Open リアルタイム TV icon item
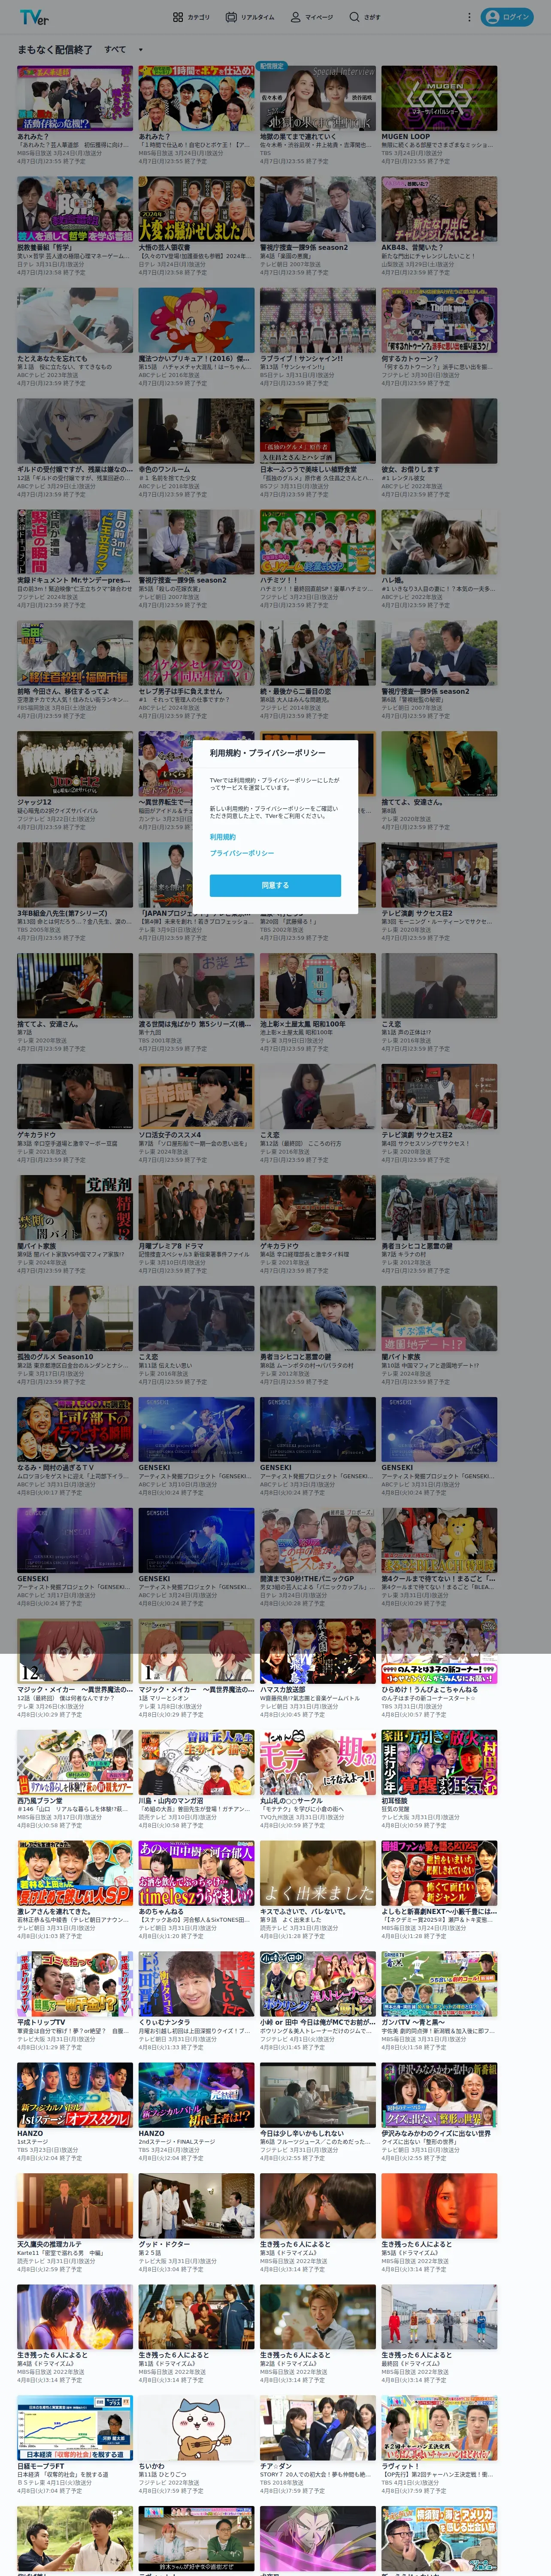 click(x=250, y=17)
